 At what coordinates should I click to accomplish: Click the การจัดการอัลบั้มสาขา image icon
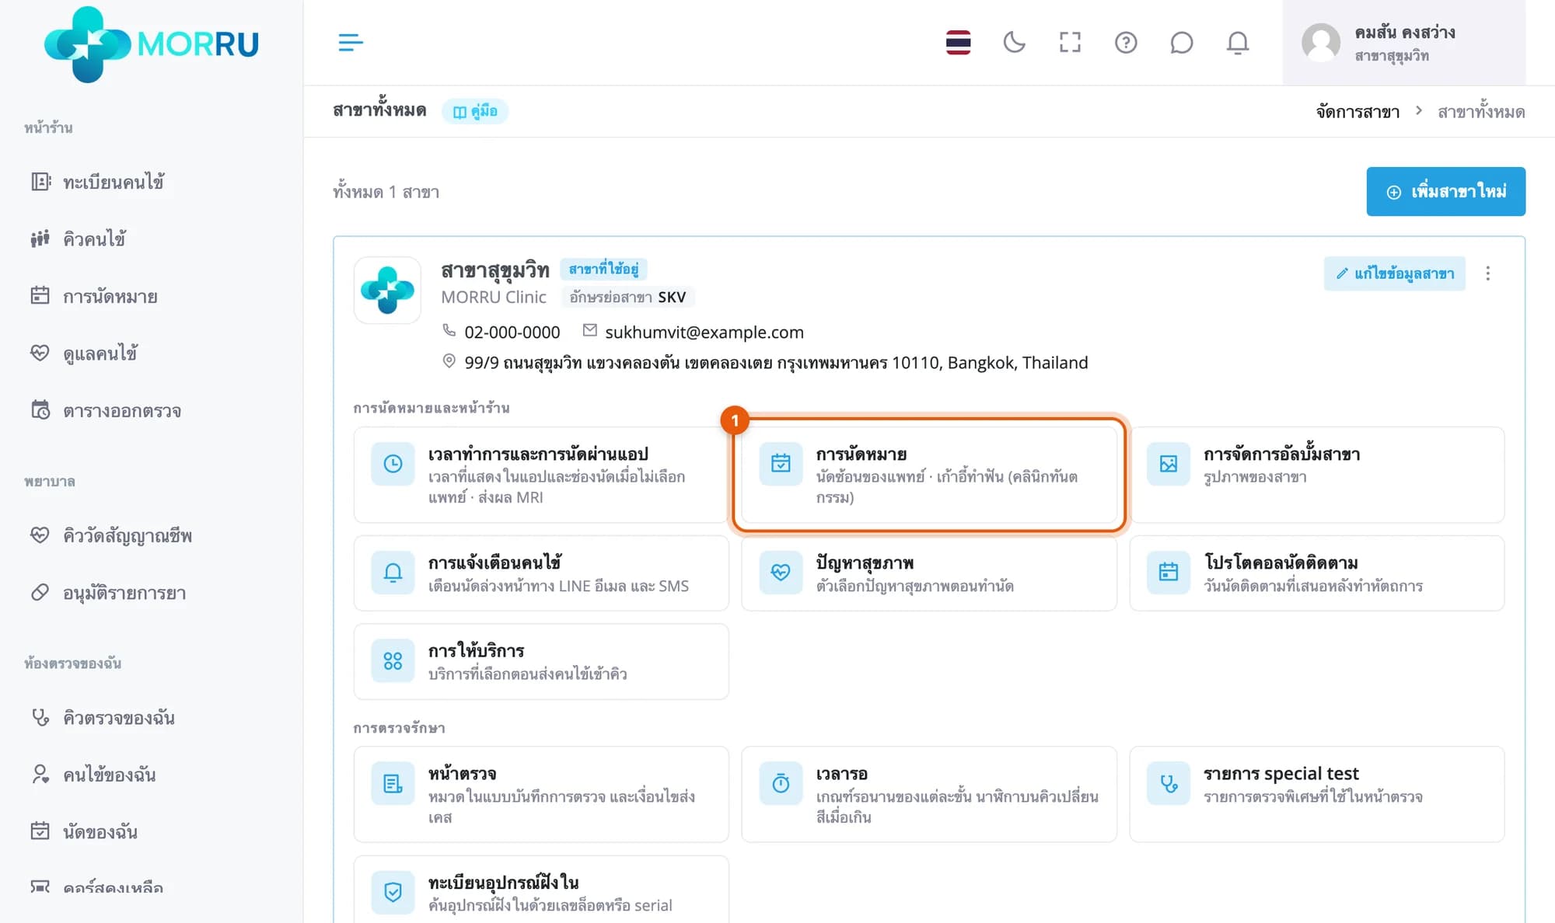click(1168, 464)
